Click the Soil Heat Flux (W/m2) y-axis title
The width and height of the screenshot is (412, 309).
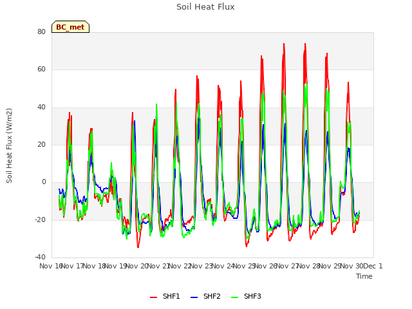coord(9,145)
